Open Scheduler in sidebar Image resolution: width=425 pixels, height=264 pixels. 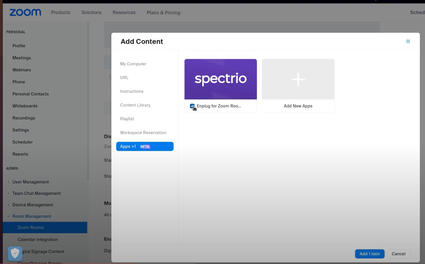(23, 142)
